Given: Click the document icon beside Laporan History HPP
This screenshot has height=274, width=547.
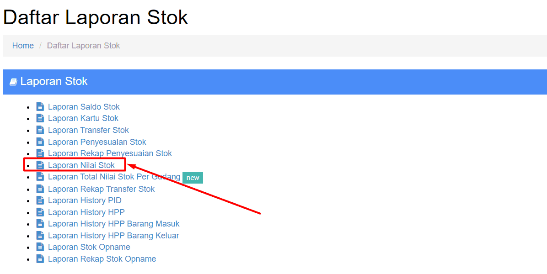Looking at the screenshot, I should click(x=40, y=212).
